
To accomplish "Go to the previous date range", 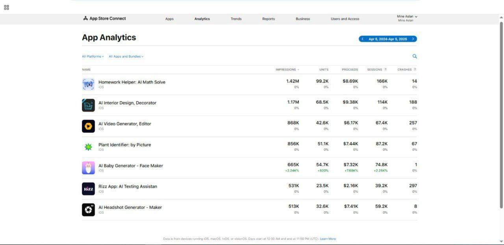I will point(363,39).
